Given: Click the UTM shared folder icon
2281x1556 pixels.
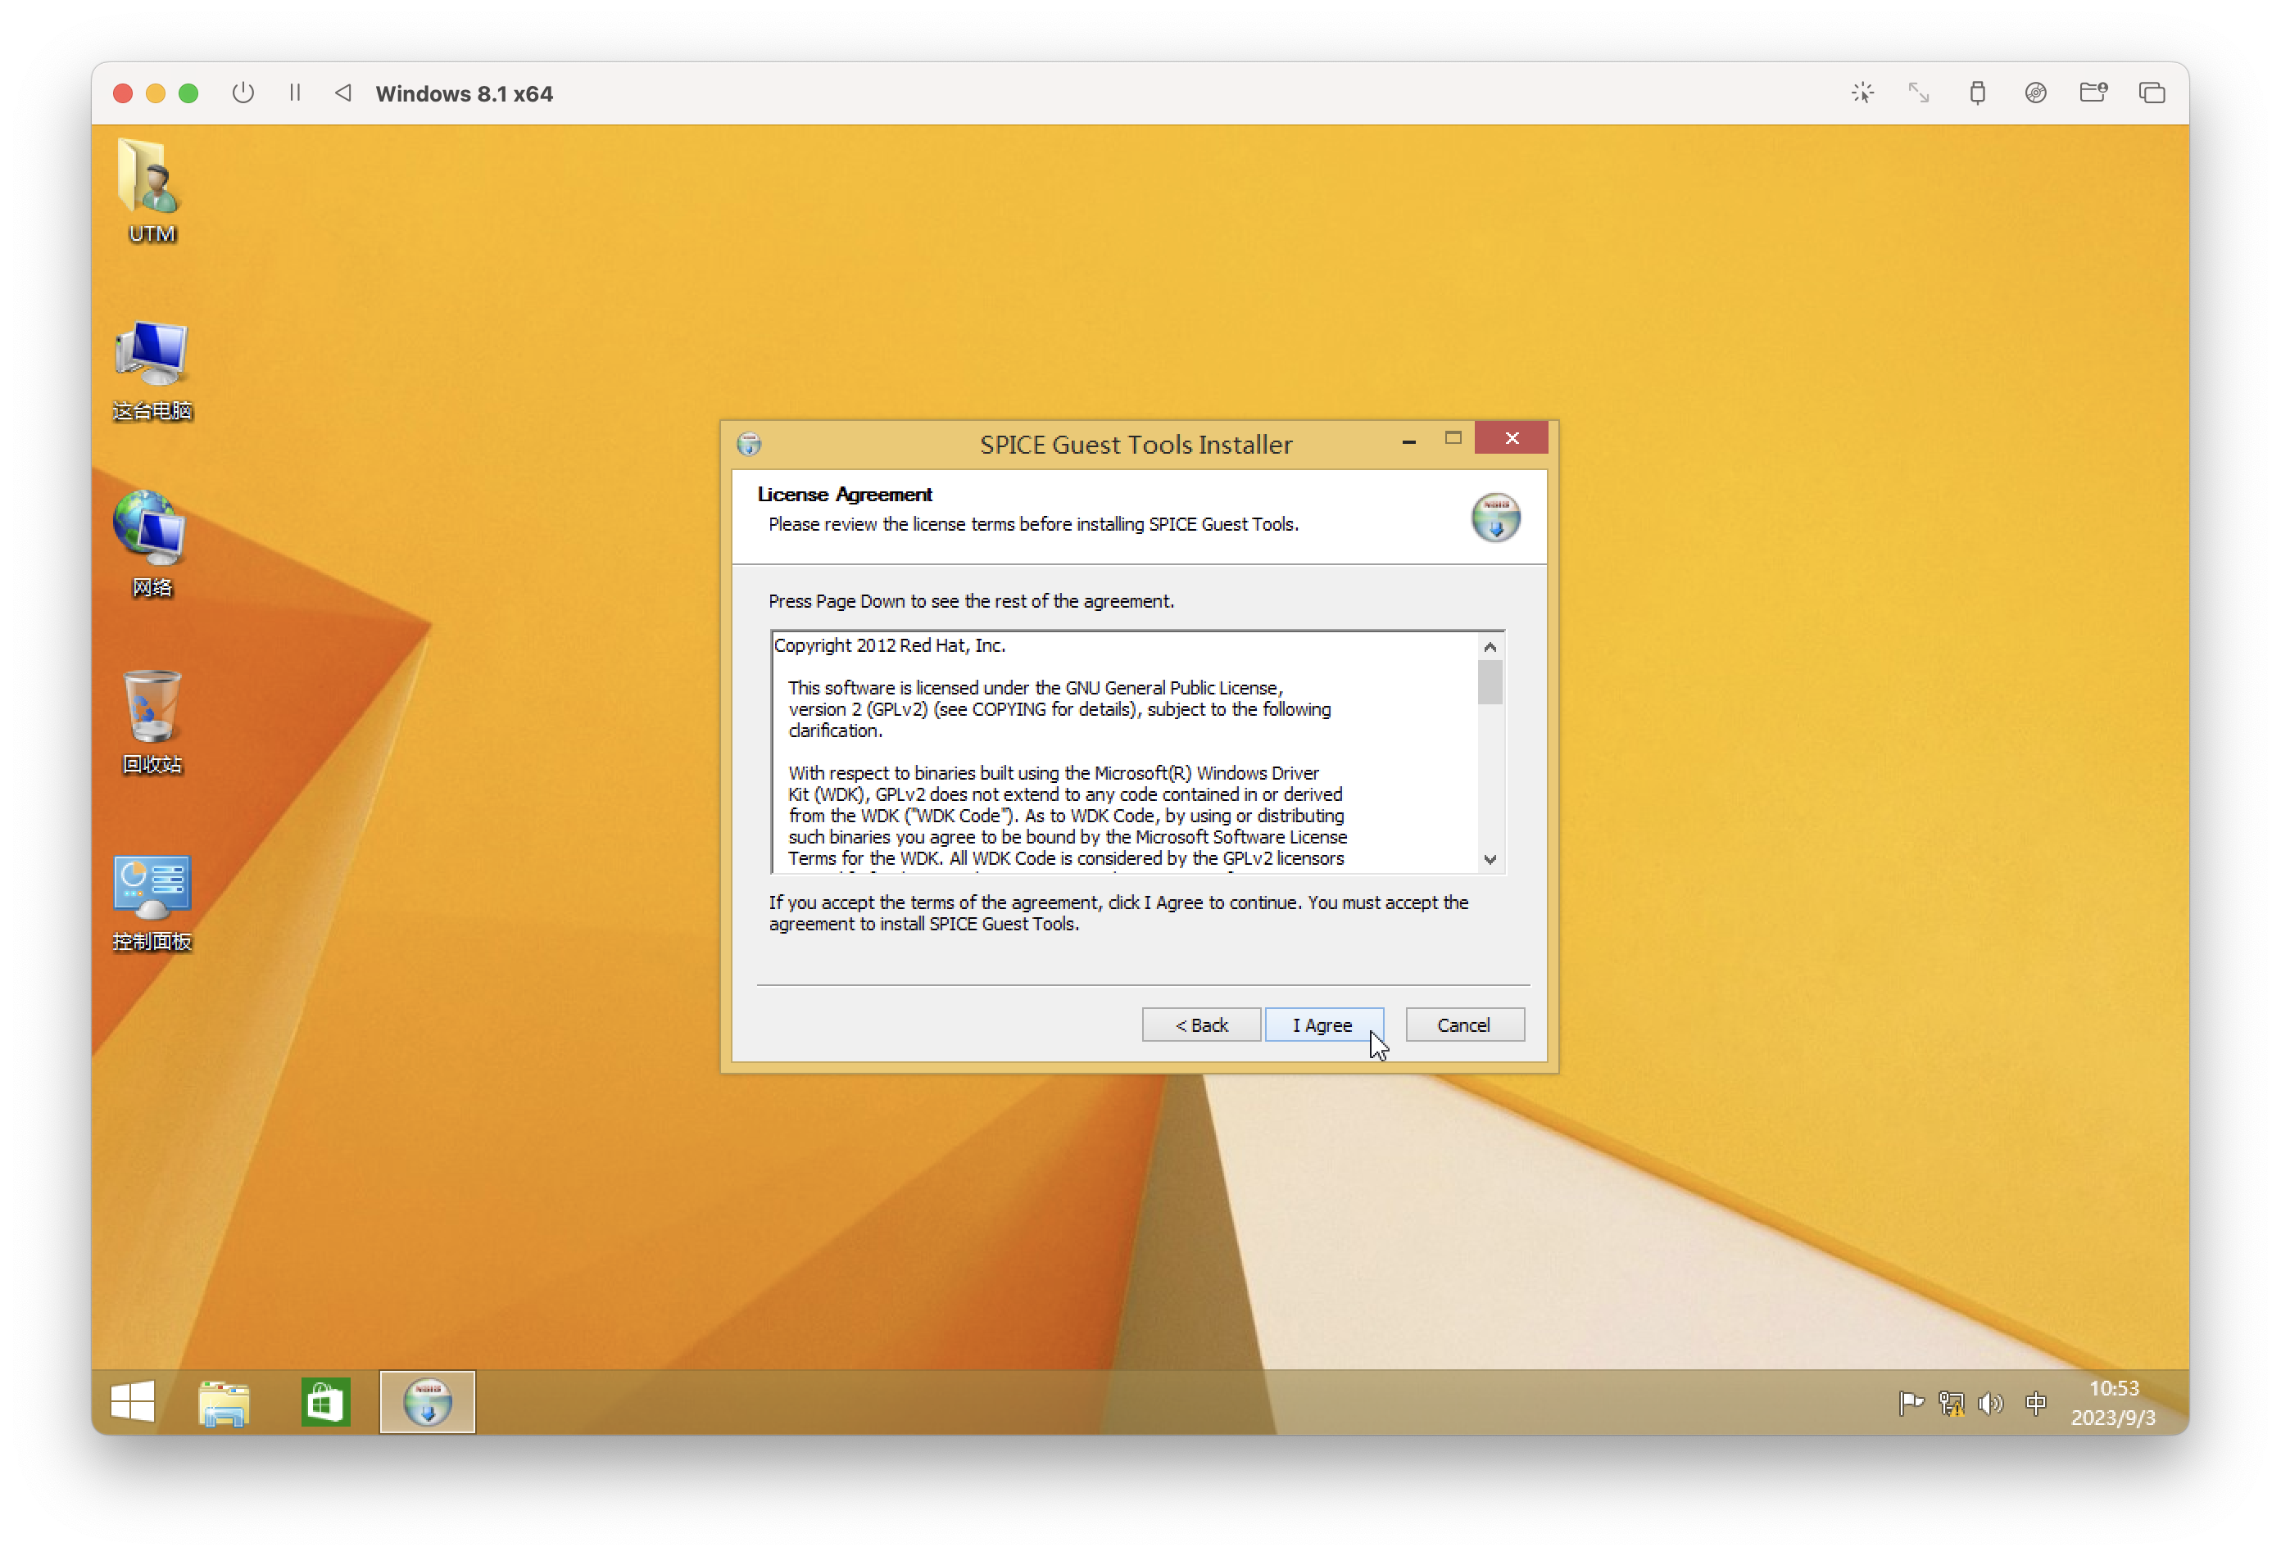Looking at the screenshot, I should tap(2093, 93).
